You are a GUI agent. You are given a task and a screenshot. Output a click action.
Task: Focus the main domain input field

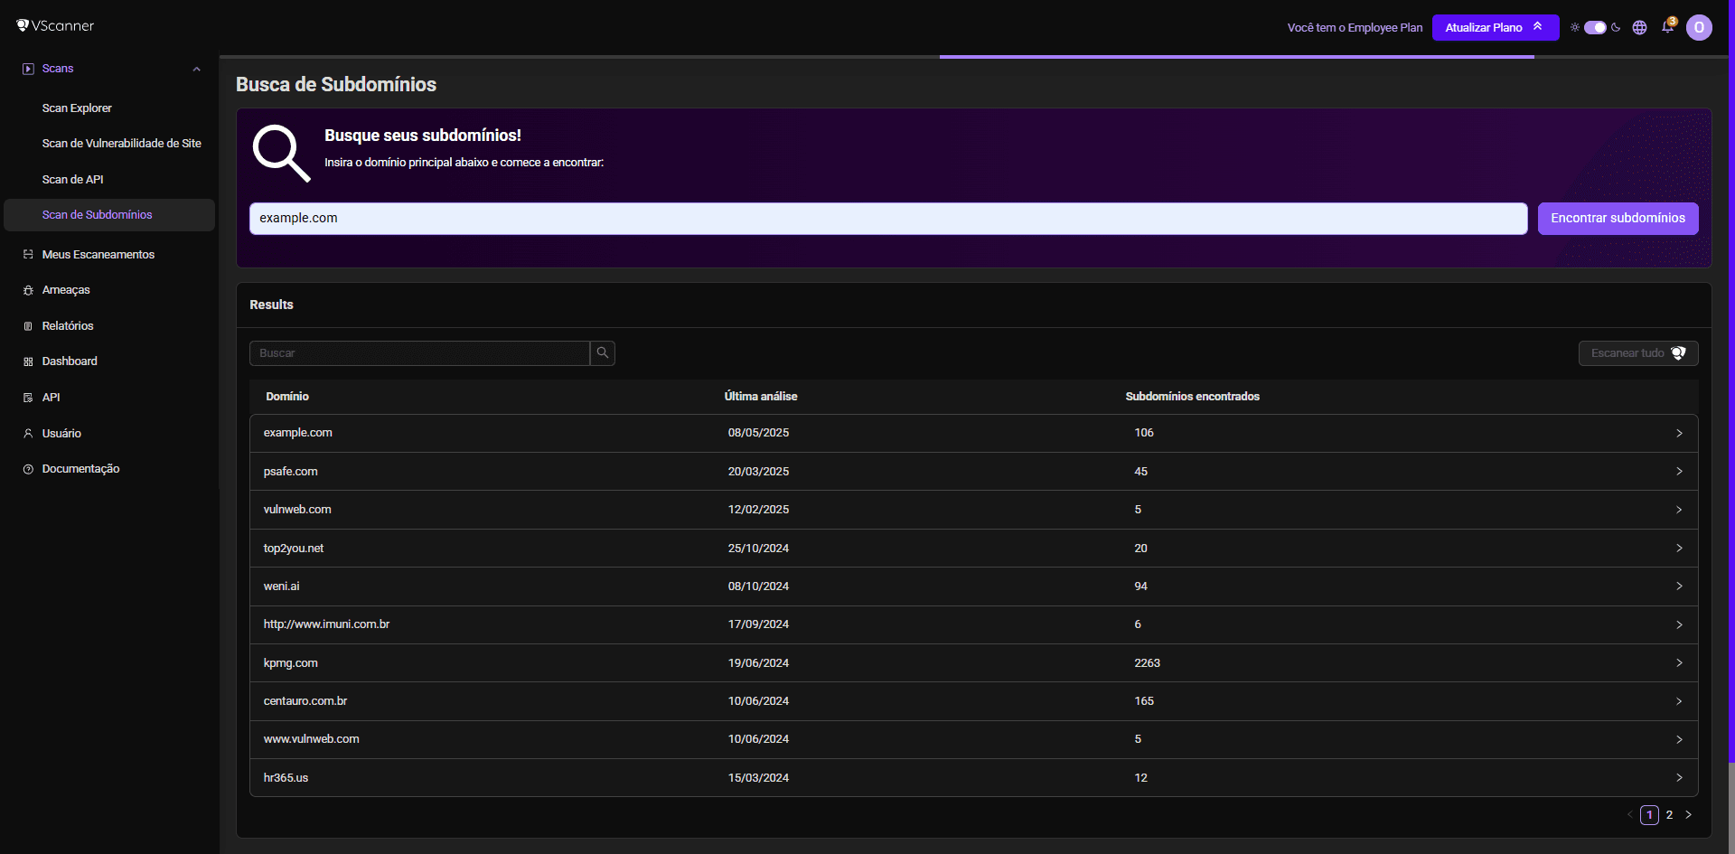tap(888, 219)
